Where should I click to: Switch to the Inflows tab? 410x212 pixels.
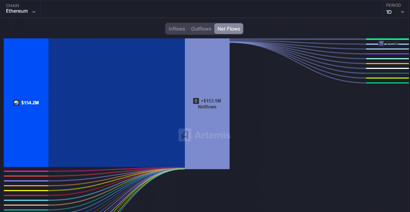coord(177,29)
